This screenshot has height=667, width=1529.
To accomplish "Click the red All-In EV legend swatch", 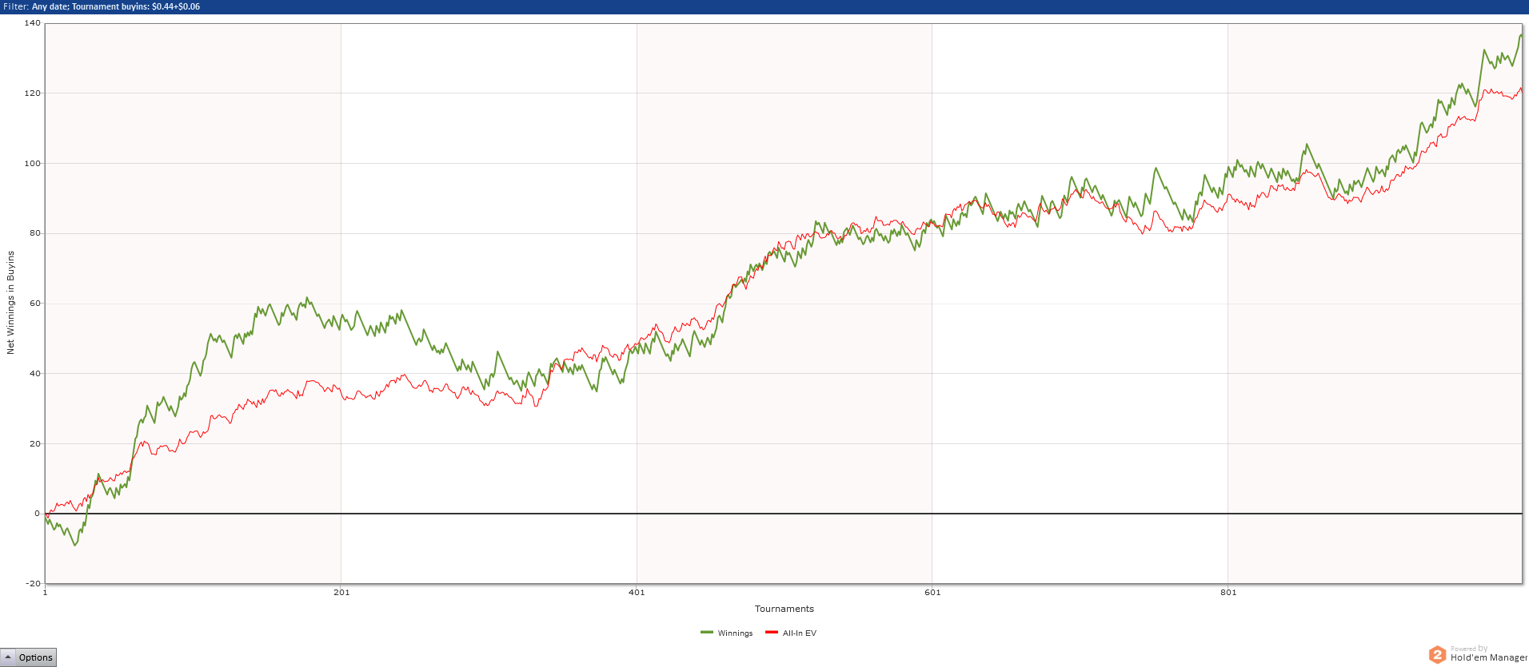I will [771, 633].
